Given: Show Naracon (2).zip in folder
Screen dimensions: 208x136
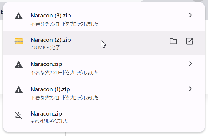Looking at the screenshot, I should [x=173, y=41].
